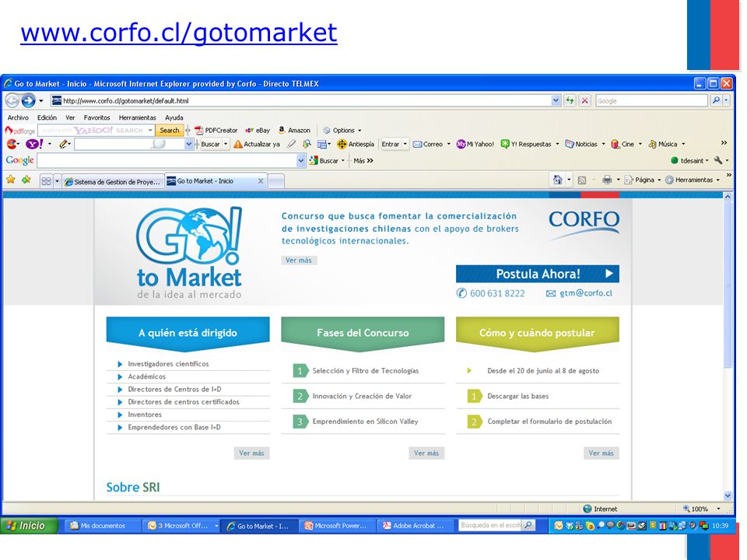Click the Print icon in the command bar
The width and height of the screenshot is (747, 560).
(x=607, y=180)
